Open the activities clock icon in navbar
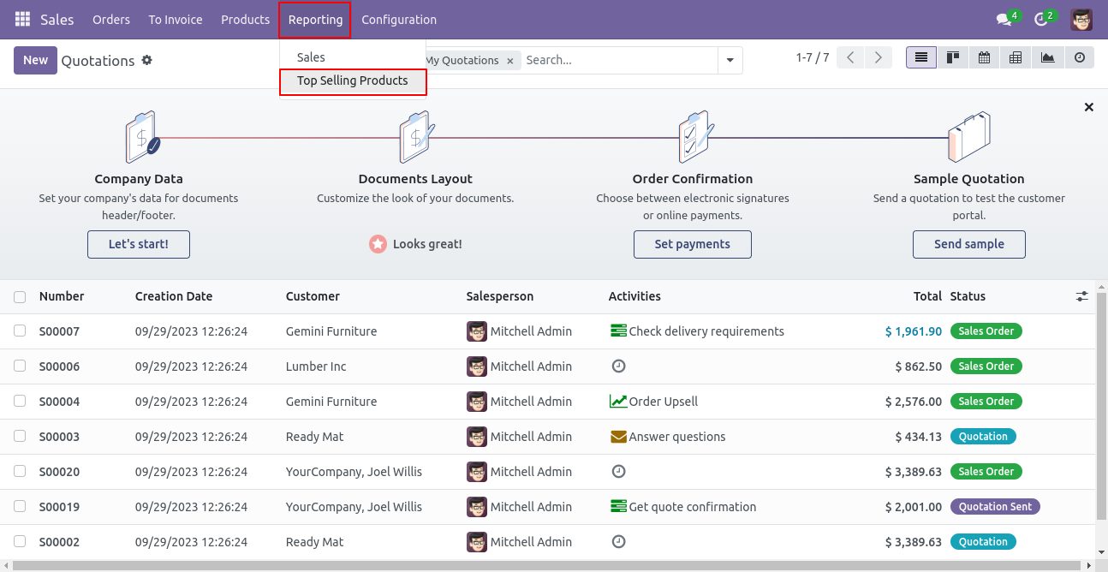 point(1041,20)
